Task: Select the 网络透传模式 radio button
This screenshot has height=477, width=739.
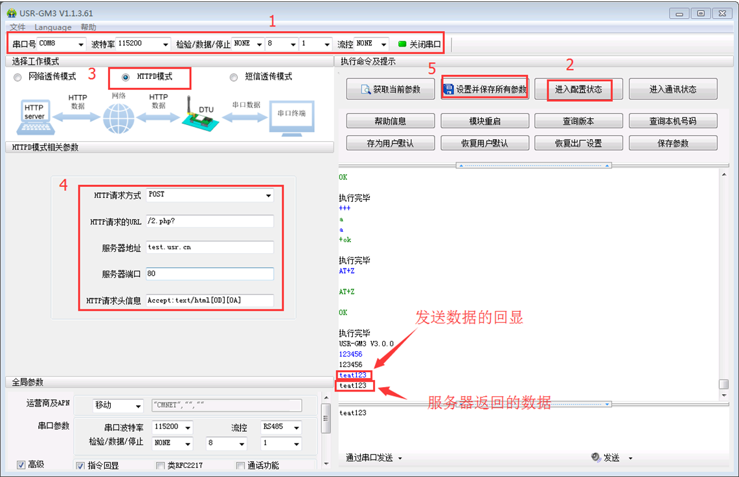Action: pos(17,77)
